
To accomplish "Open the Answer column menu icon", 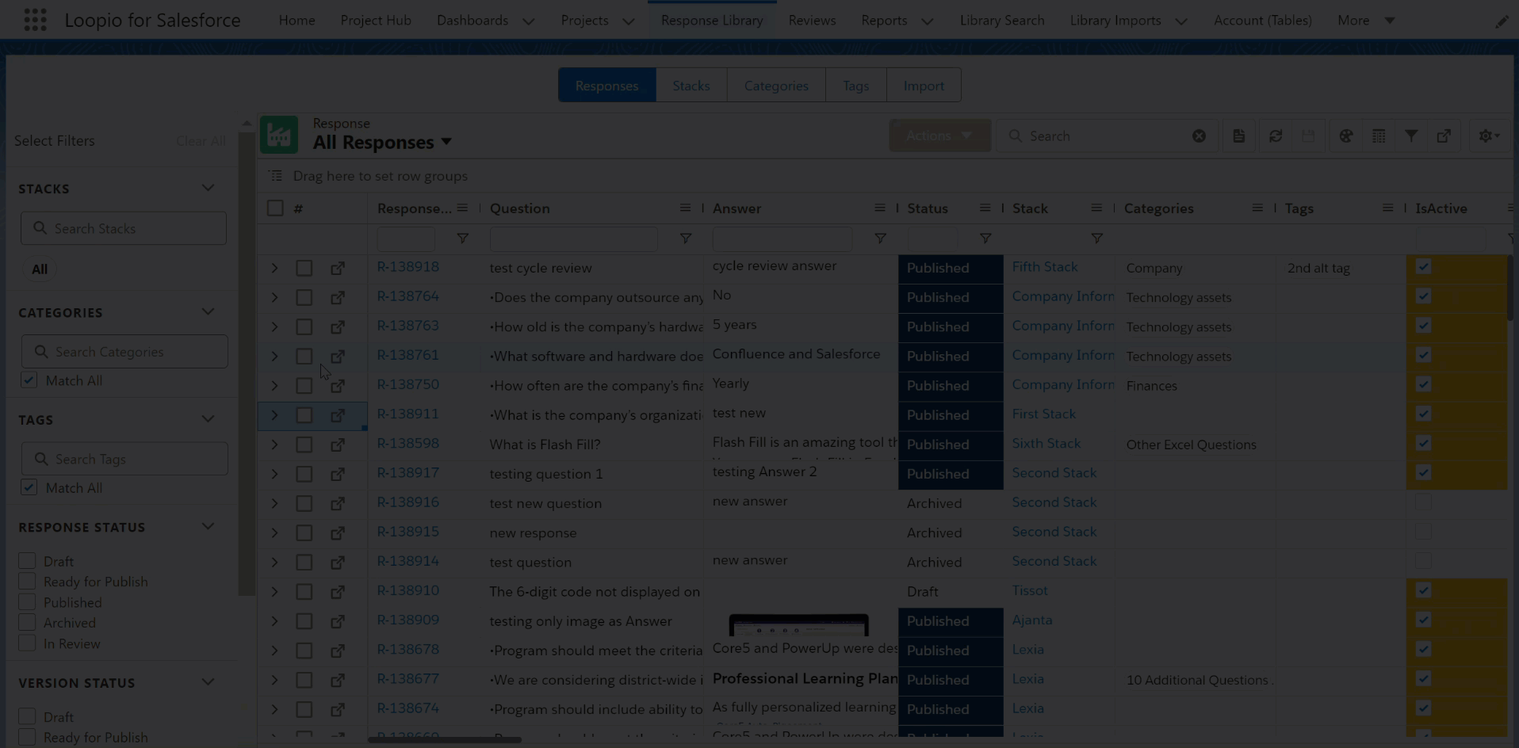I will [879, 208].
